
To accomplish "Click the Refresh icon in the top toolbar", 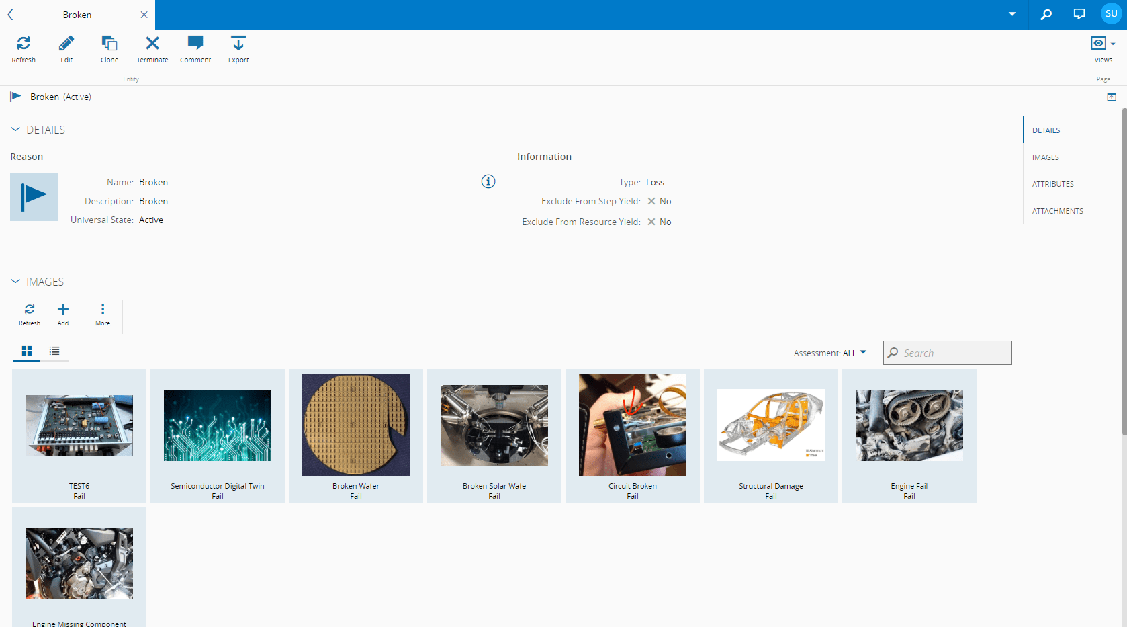I will click(x=24, y=44).
